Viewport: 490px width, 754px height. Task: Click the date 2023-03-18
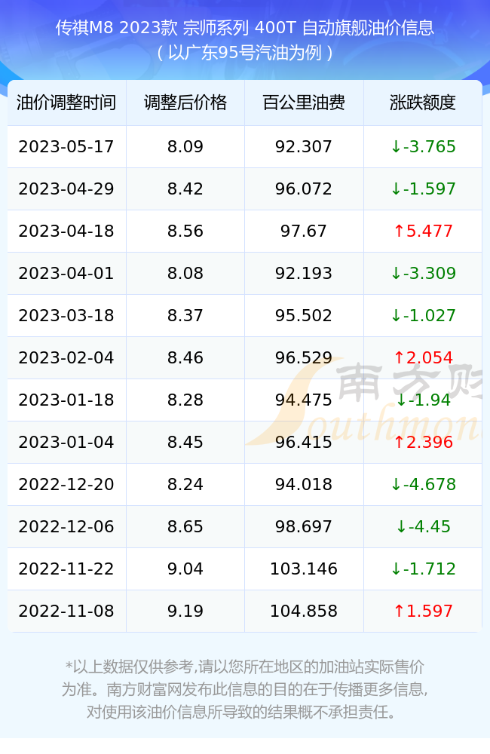pos(66,315)
